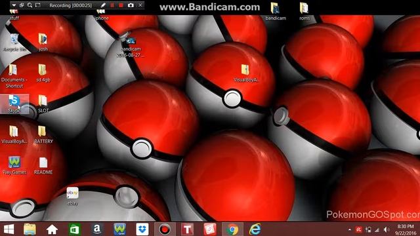Open the clock showing 8:30 PM
This screenshot has height=236, width=420.
point(406,229)
